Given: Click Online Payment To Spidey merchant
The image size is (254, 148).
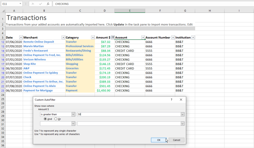Looking at the screenshot, I should (41, 73).
